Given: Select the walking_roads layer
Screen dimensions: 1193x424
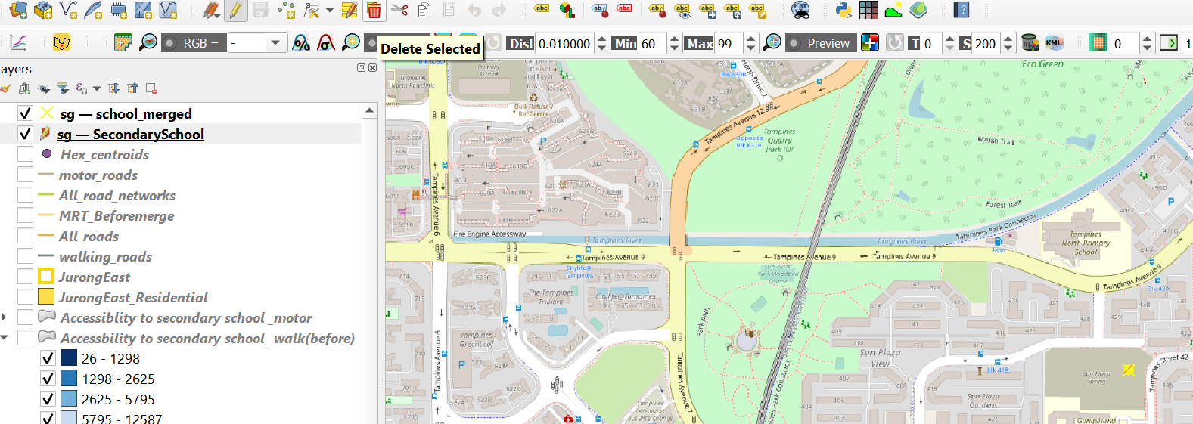Looking at the screenshot, I should coord(105,257).
